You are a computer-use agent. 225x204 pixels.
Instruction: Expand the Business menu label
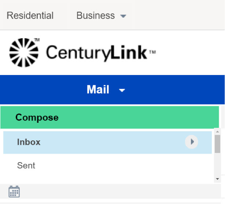point(96,15)
